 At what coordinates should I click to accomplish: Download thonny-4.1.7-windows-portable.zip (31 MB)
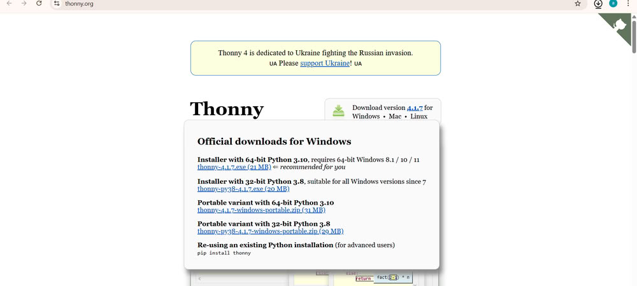(x=261, y=210)
